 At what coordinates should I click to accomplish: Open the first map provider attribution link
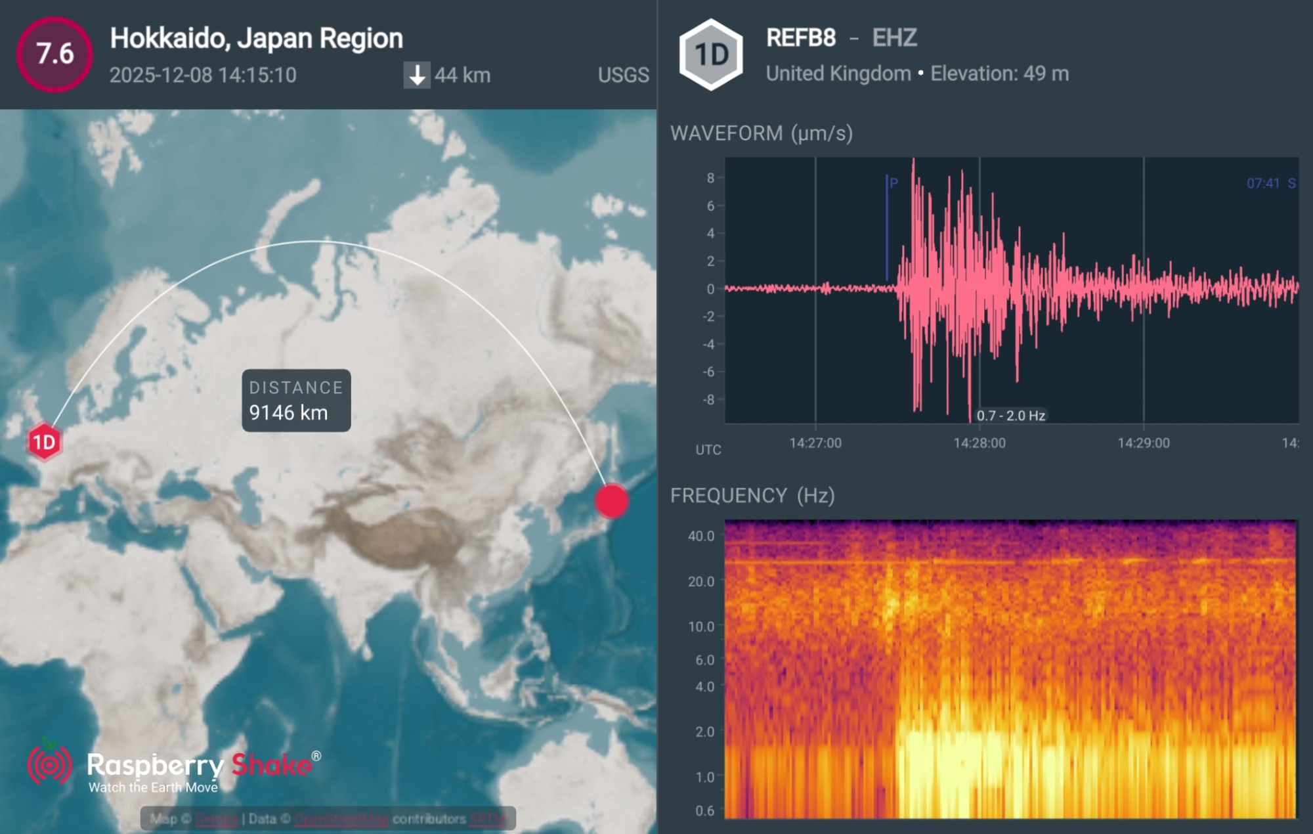(x=216, y=819)
